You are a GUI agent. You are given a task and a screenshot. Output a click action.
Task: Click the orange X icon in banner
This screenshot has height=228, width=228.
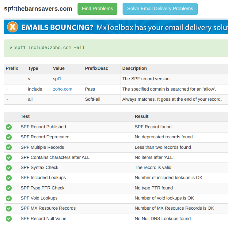tap(13, 27)
